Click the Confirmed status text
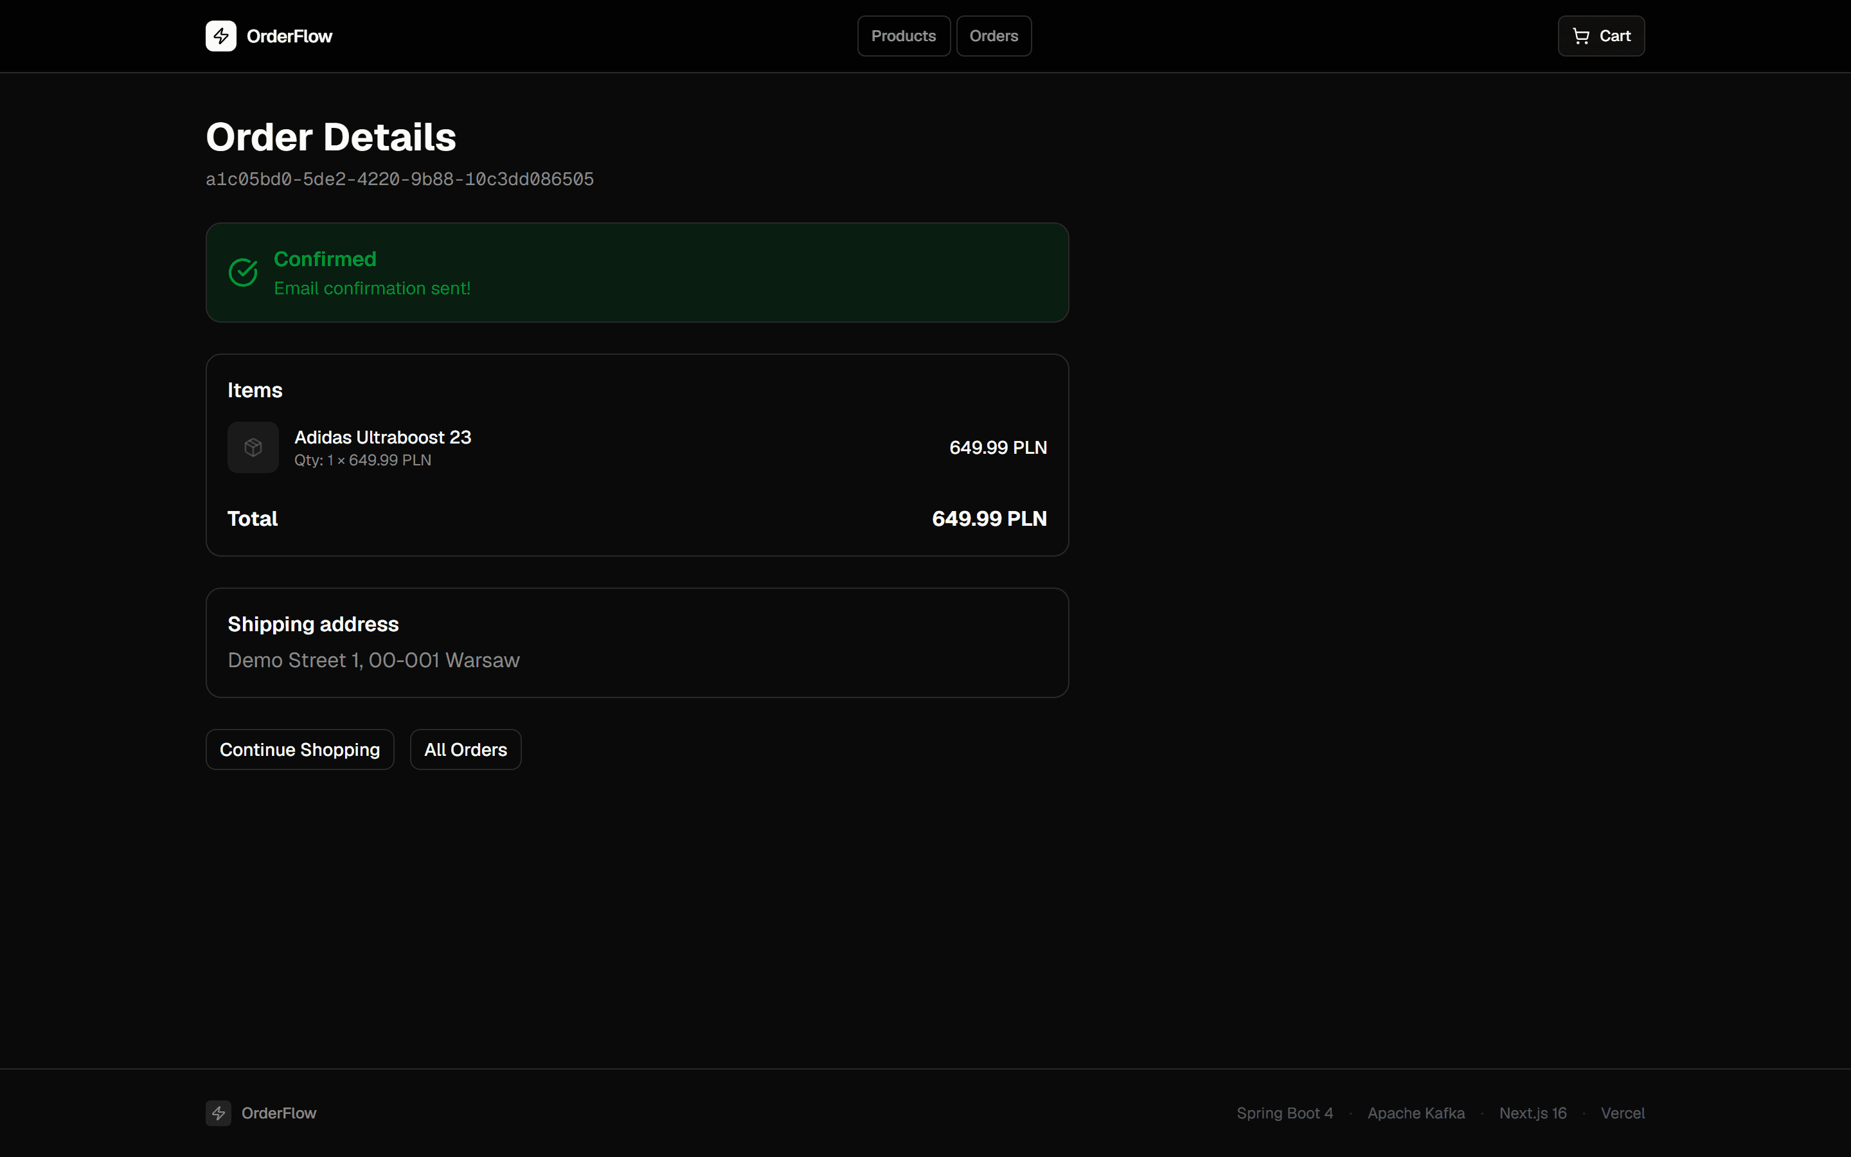This screenshot has width=1851, height=1157. pos(325,258)
